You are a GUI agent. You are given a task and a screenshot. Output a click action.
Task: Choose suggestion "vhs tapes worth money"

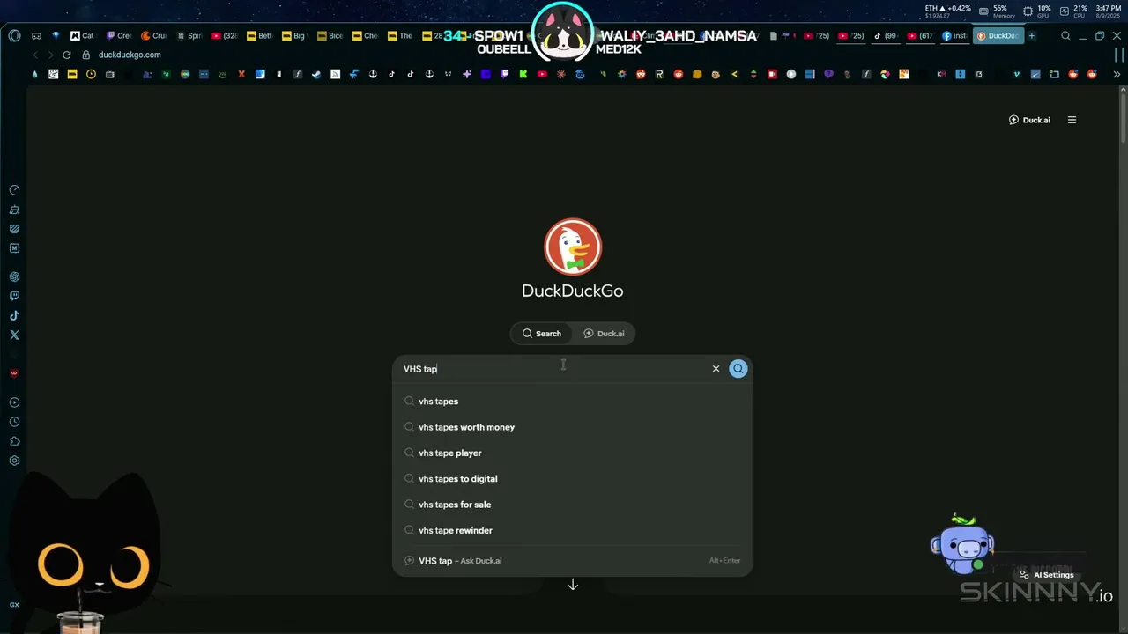pos(573,427)
